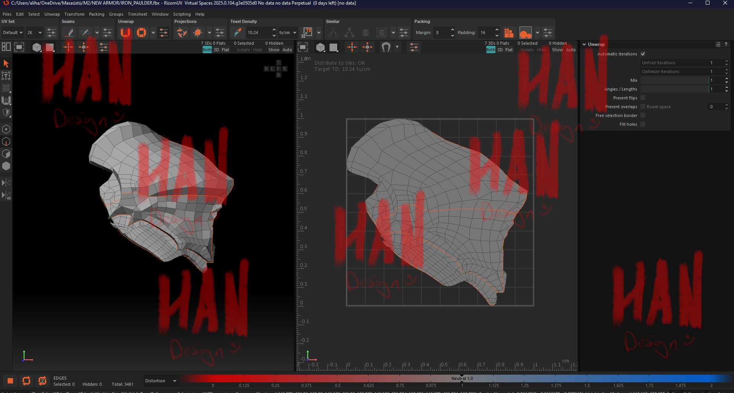Expand the Packing options dropdown arrow
Viewport: 734px width, 393px height.
click(537, 32)
